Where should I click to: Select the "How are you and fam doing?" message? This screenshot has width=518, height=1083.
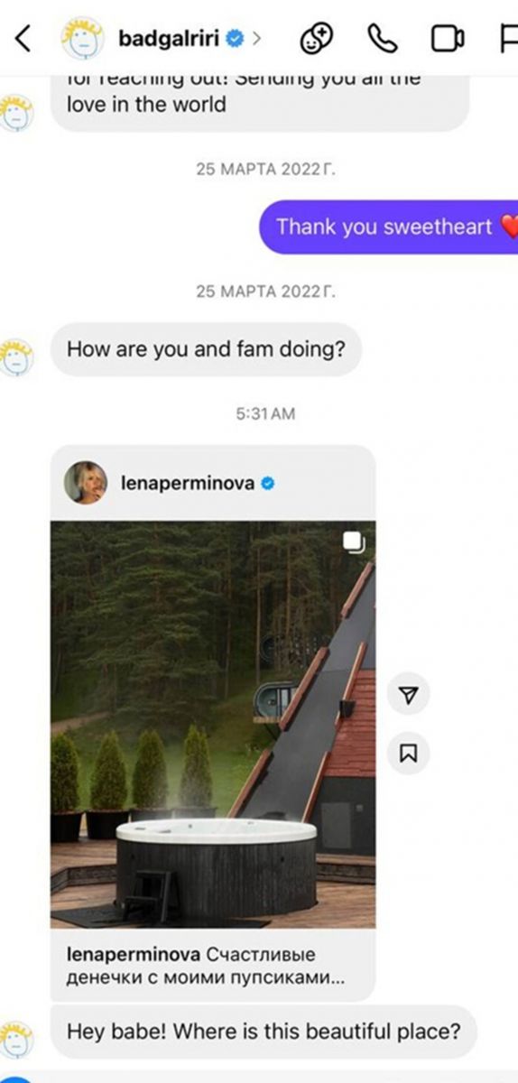206,349
